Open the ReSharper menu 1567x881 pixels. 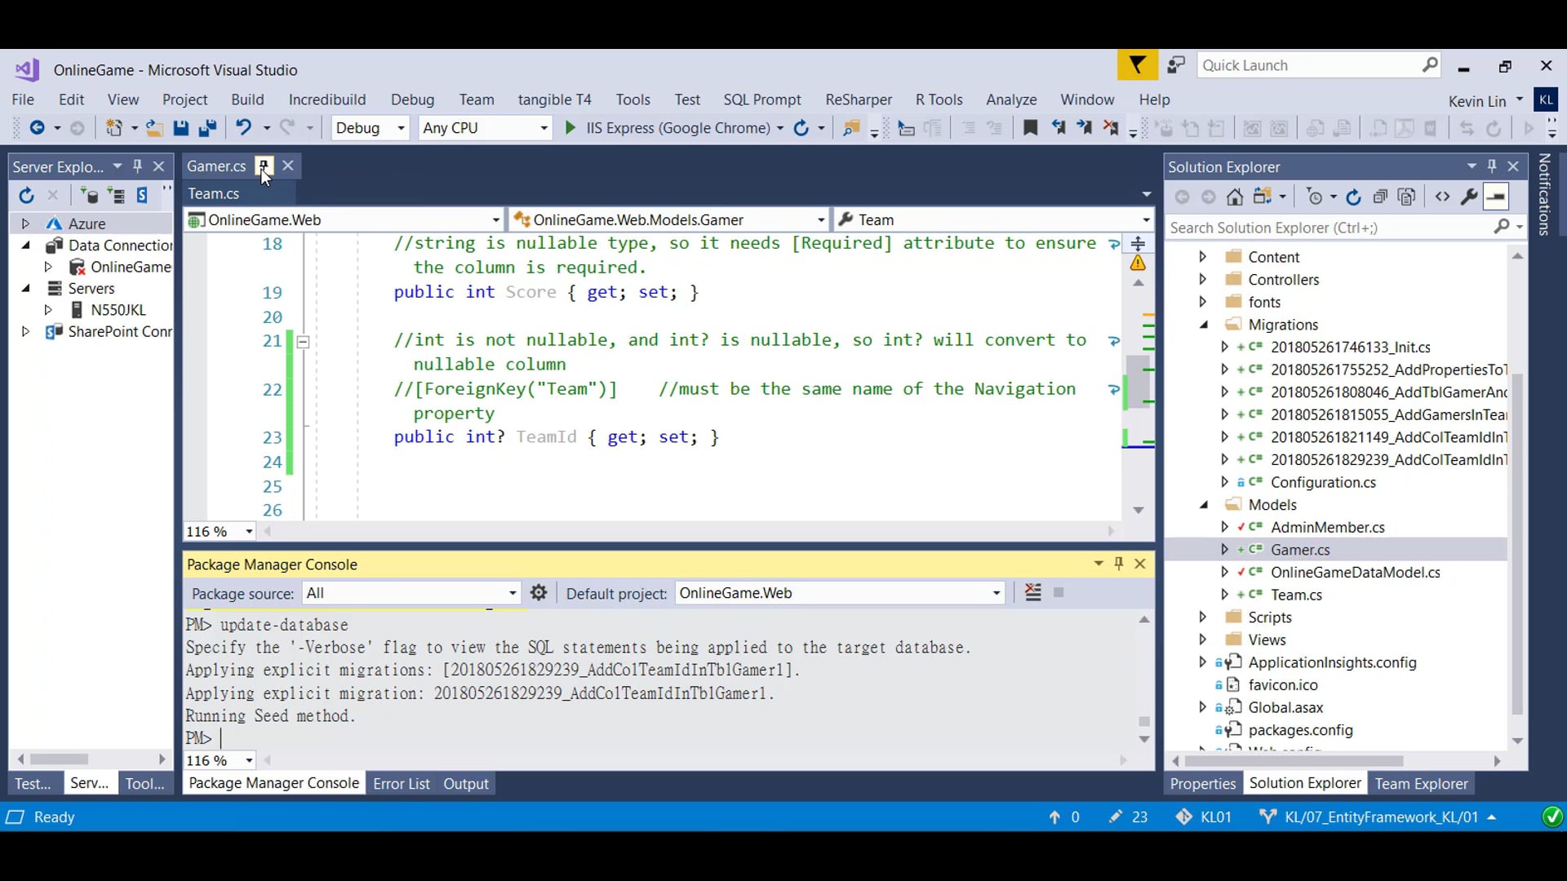(x=858, y=100)
